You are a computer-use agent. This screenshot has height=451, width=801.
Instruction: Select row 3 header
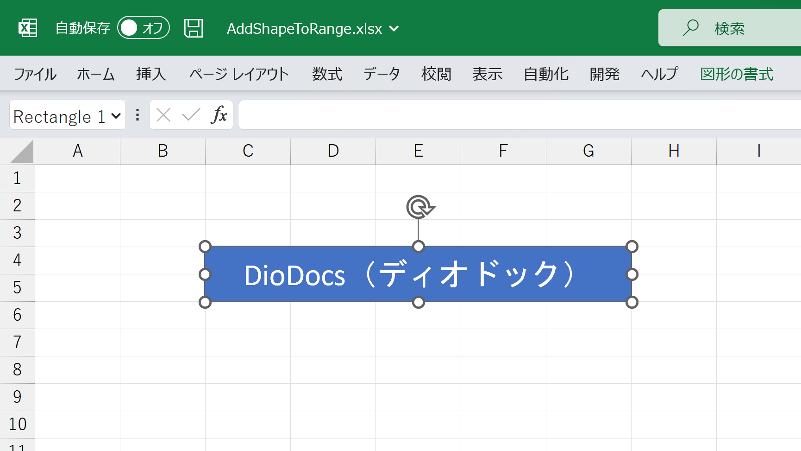coord(17,233)
